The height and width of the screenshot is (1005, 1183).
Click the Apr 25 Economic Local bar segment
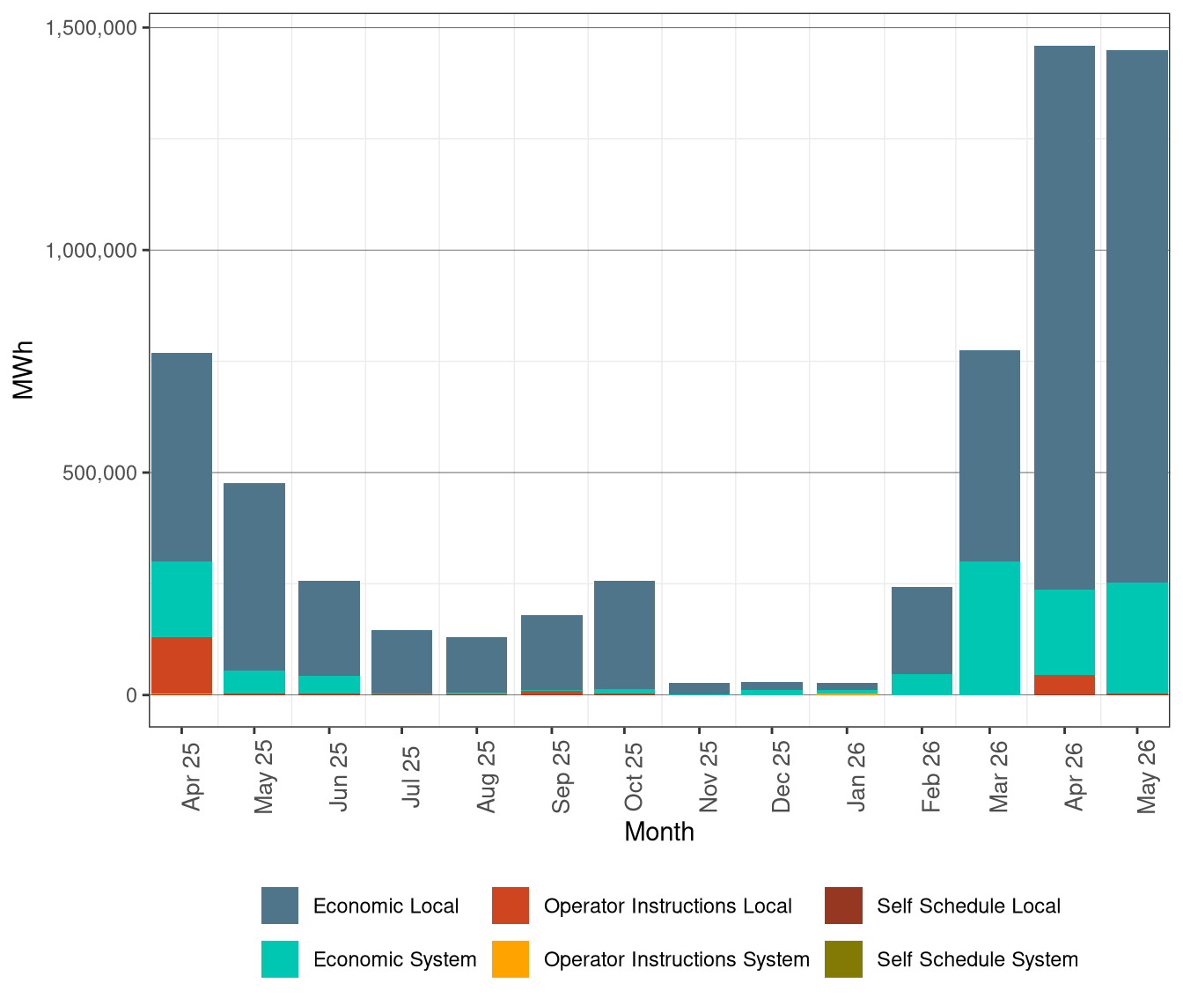181,457
